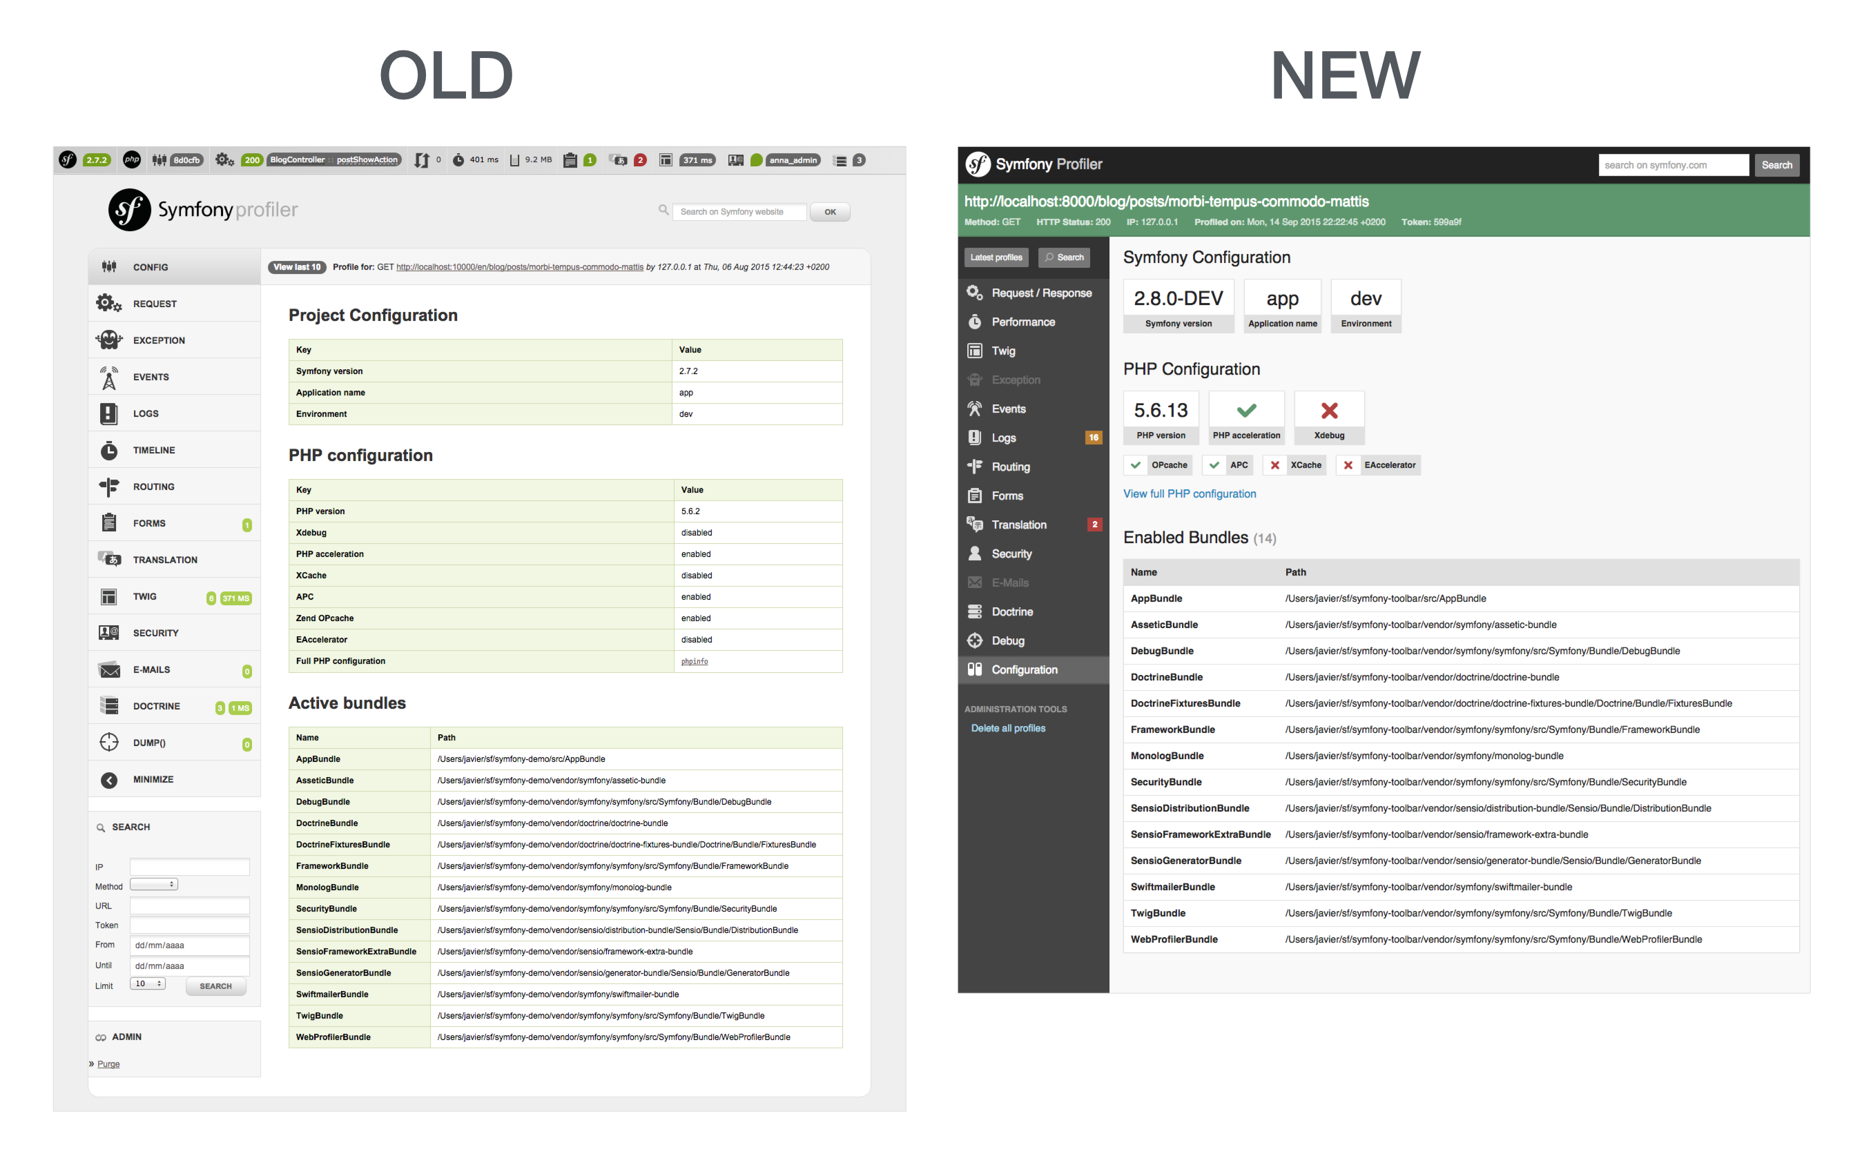Click the Dump() crosshair icon in old sidebar
Viewport: 1864px width, 1169px height.
[x=109, y=743]
